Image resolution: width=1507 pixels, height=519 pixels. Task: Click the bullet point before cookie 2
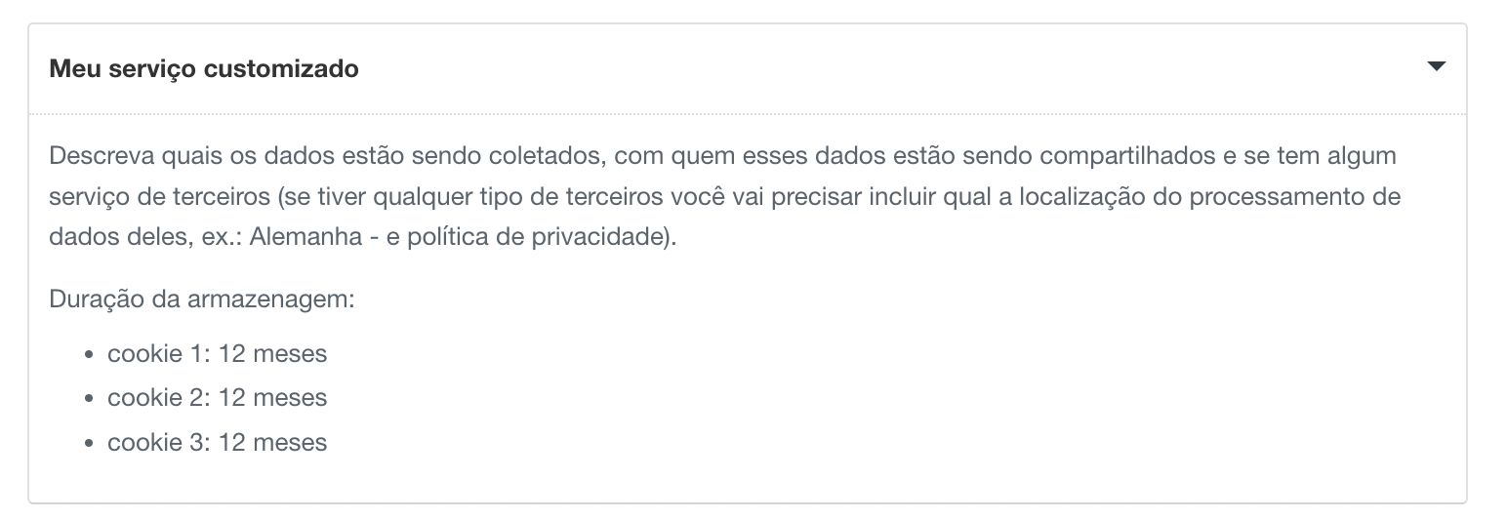90,399
